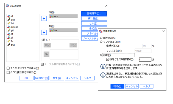This screenshot has width=173, height=104.
Task: Select low in the column variable box
Action: (63, 30)
